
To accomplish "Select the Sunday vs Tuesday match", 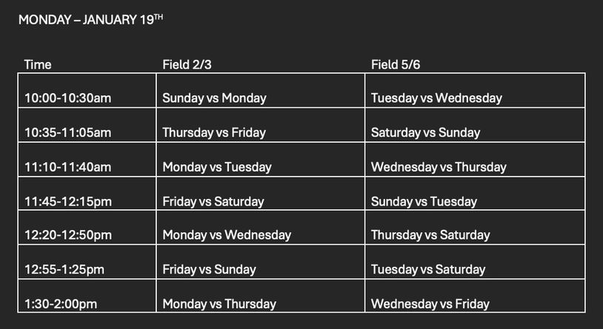I will 424,201.
